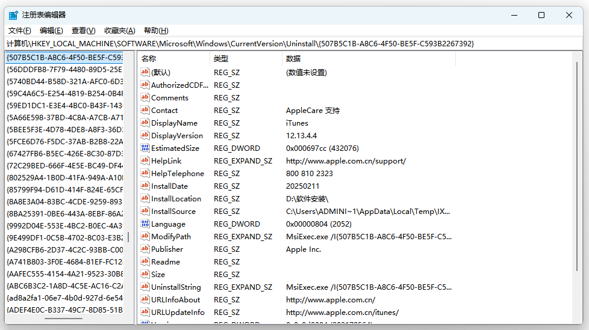
Task: Click the tree pane horizontal scrollbar thumb
Action: tap(63, 319)
